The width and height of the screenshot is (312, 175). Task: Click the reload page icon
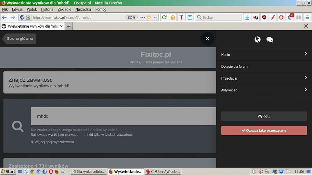point(164,17)
